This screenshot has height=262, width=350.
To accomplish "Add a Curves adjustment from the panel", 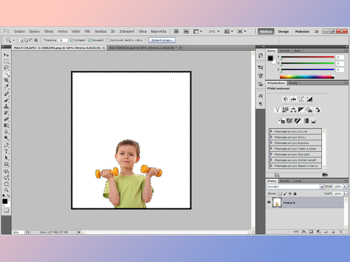I will click(x=302, y=99).
